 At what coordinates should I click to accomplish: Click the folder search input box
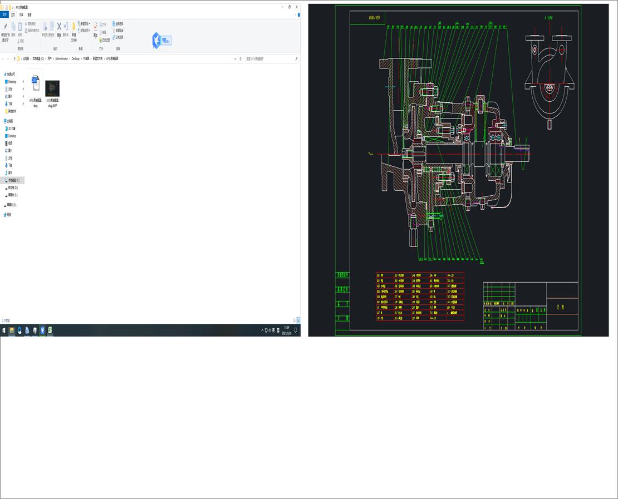pyautogui.click(x=269, y=58)
